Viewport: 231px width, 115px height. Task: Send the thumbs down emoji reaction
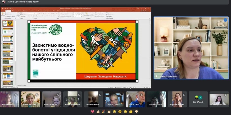136,112
